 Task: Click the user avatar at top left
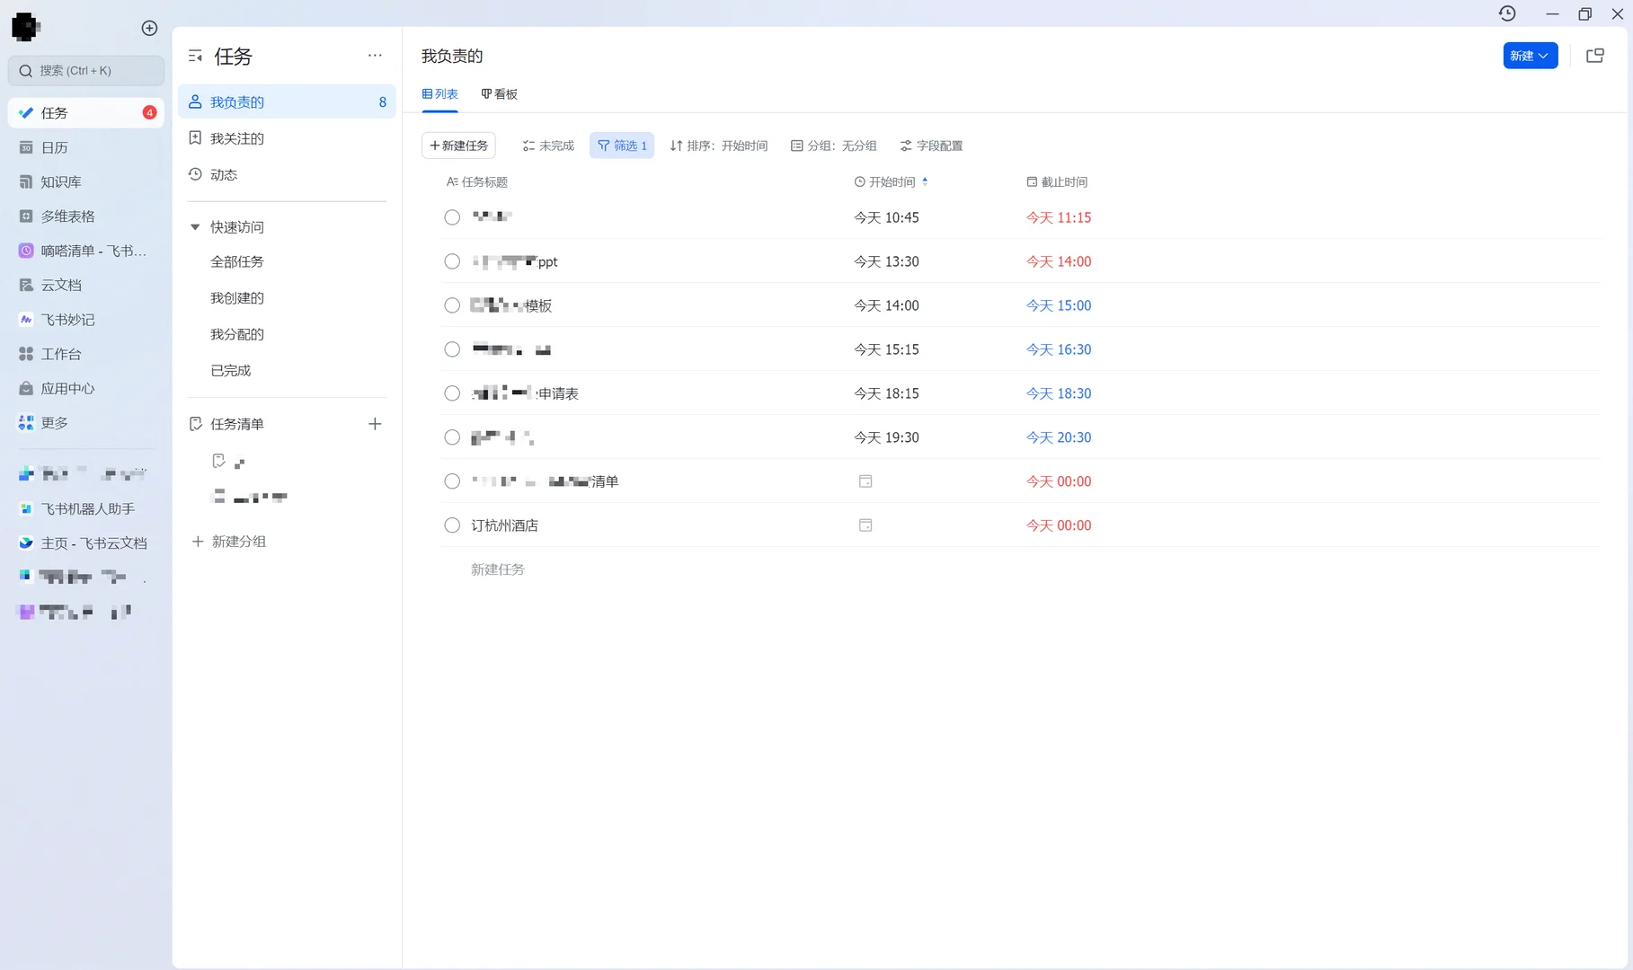(26, 27)
